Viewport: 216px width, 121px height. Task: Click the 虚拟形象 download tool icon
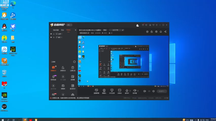click(x=53, y=87)
